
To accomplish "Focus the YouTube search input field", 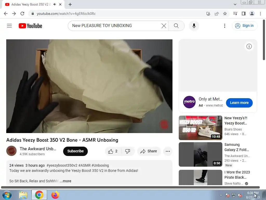I will [115, 26].
